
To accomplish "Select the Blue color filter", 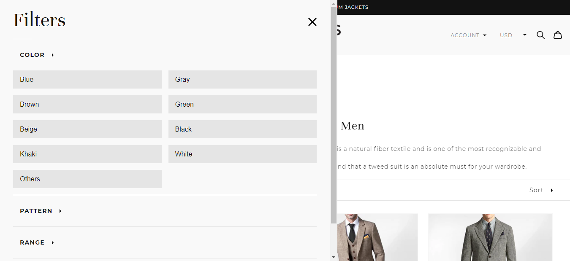I will pos(87,79).
